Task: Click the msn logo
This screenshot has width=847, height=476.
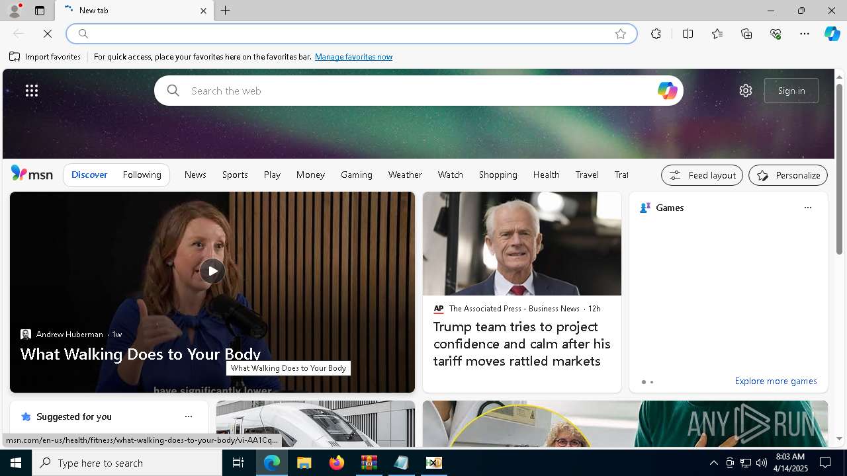Action: pos(32,174)
